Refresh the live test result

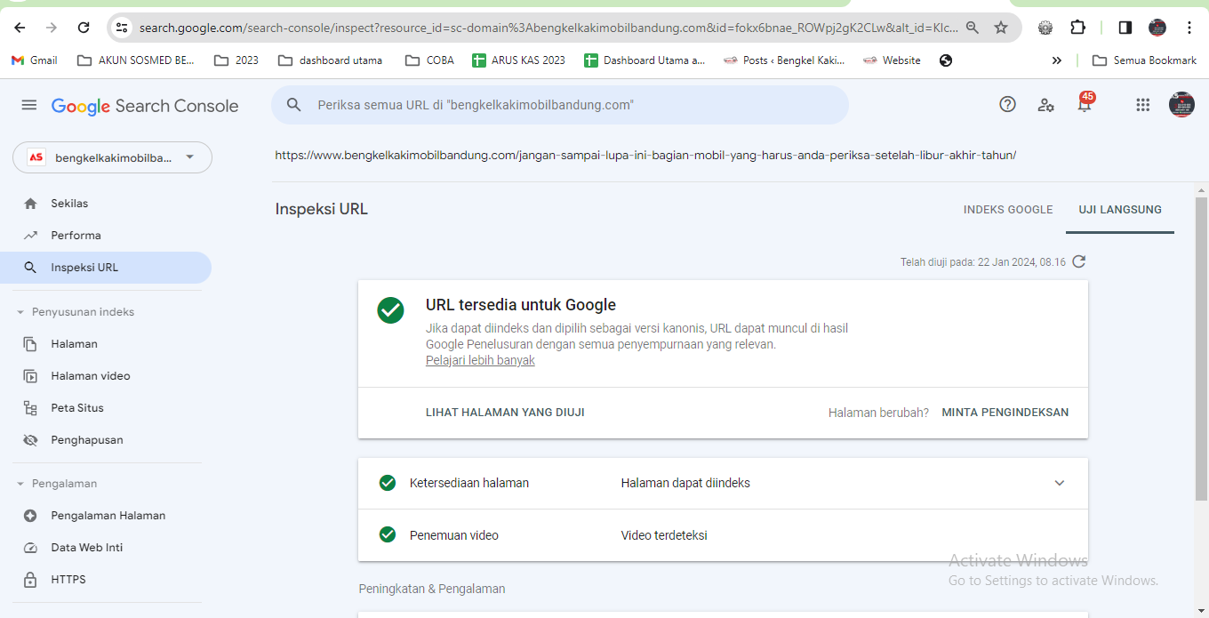(1079, 261)
